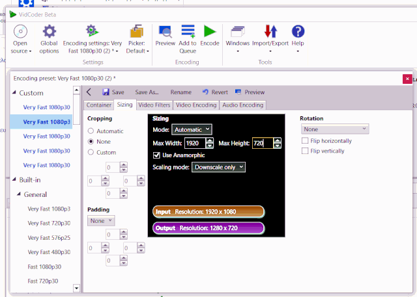Click the Save As... button
Viewport: 417px width, 297px height.
(147, 92)
